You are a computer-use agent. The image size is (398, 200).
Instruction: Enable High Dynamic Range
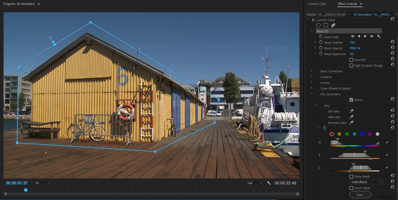351,65
